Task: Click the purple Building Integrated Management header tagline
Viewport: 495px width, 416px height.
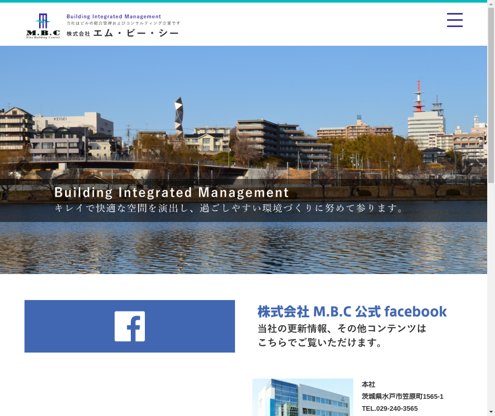Action: pos(114,17)
